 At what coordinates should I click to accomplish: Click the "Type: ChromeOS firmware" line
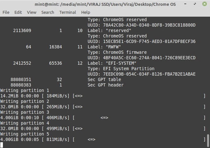click(117, 52)
